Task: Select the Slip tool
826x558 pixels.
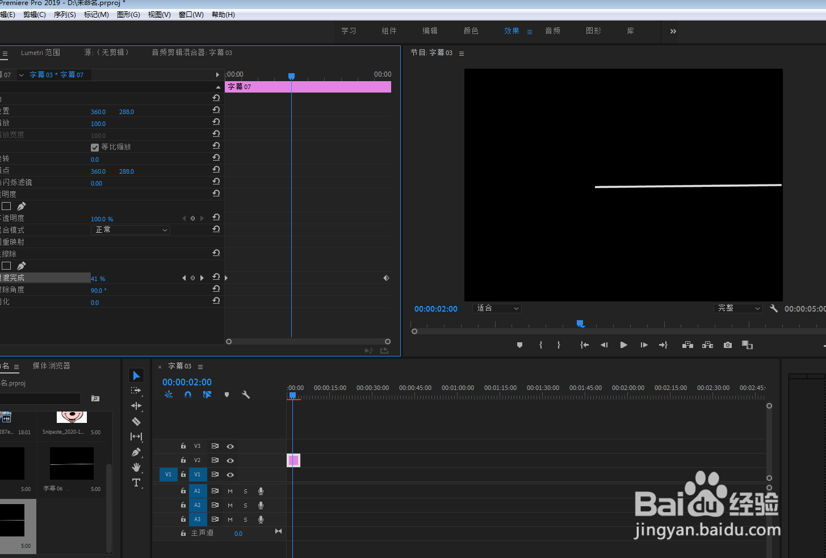Action: point(136,437)
